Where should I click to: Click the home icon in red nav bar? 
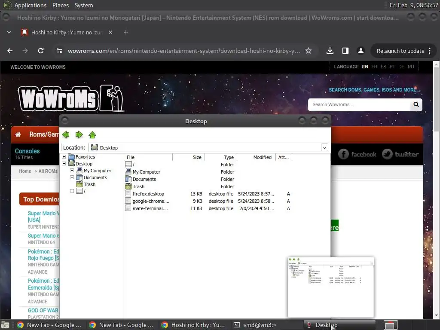tap(18, 134)
